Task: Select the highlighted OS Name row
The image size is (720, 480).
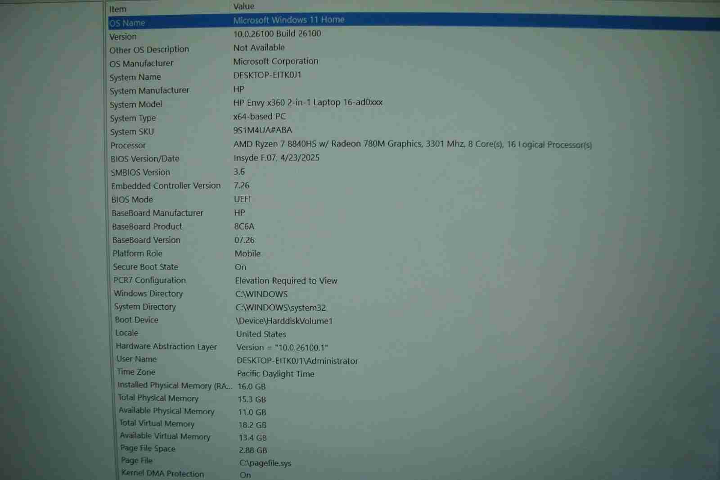Action: (127, 23)
